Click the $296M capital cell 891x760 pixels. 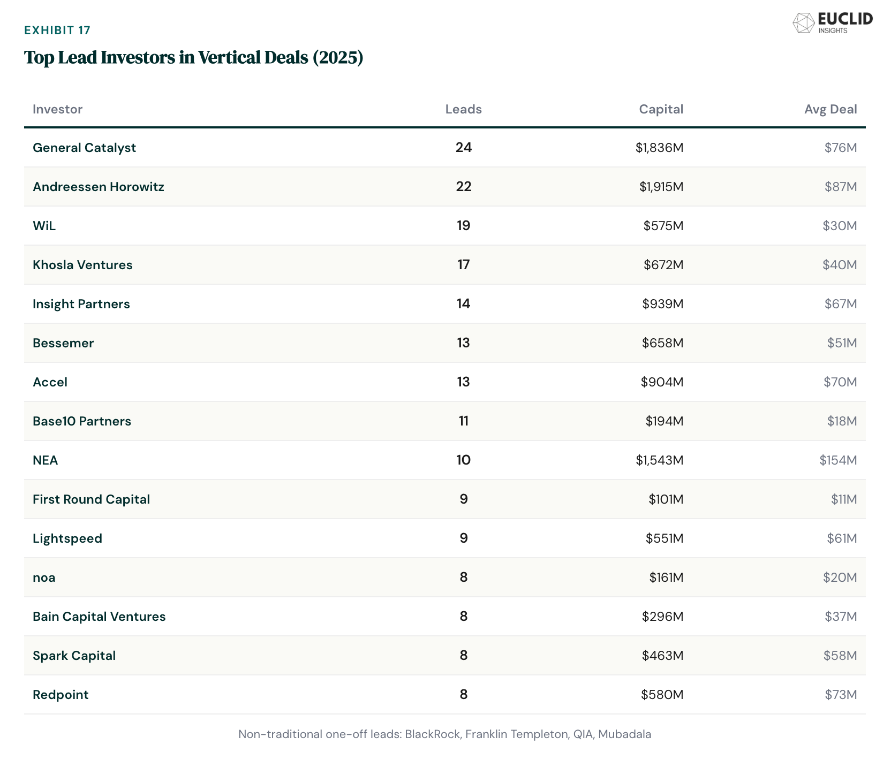(x=663, y=617)
